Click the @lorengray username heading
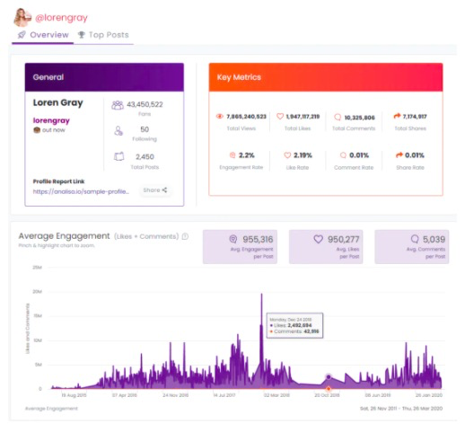 61,18
